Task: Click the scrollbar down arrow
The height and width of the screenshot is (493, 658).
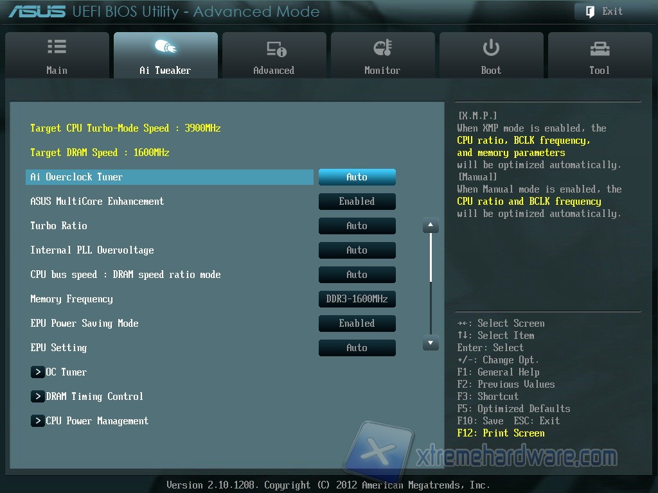Action: click(x=431, y=344)
